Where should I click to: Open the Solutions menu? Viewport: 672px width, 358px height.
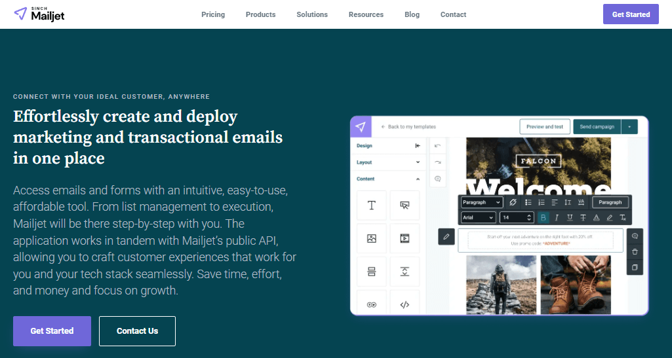click(312, 14)
